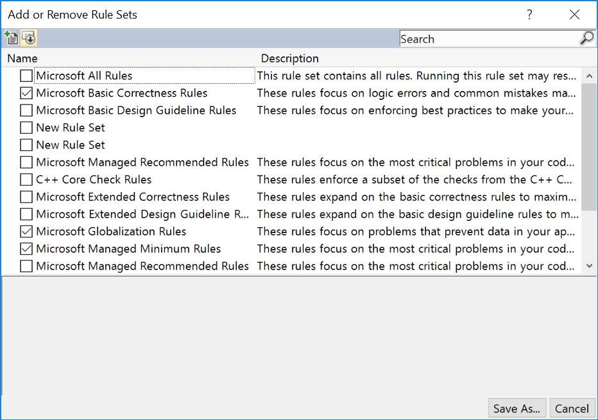Screen dimensions: 598x420
Task: Tick the C++ Core Check Rules checkbox
Action: point(26,180)
